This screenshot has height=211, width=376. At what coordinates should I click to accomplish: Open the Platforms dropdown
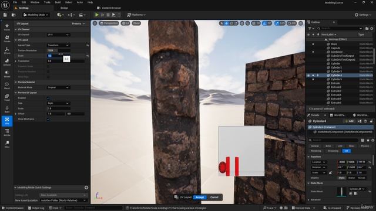tap(136, 15)
